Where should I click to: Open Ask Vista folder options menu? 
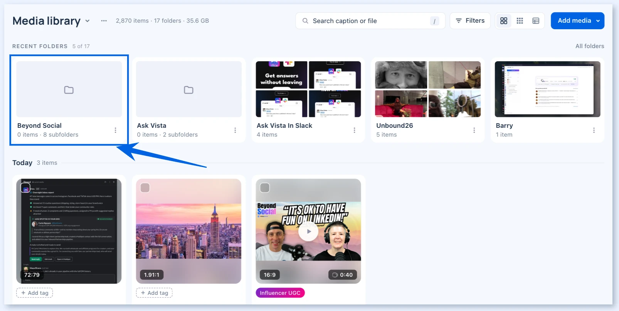click(x=235, y=130)
